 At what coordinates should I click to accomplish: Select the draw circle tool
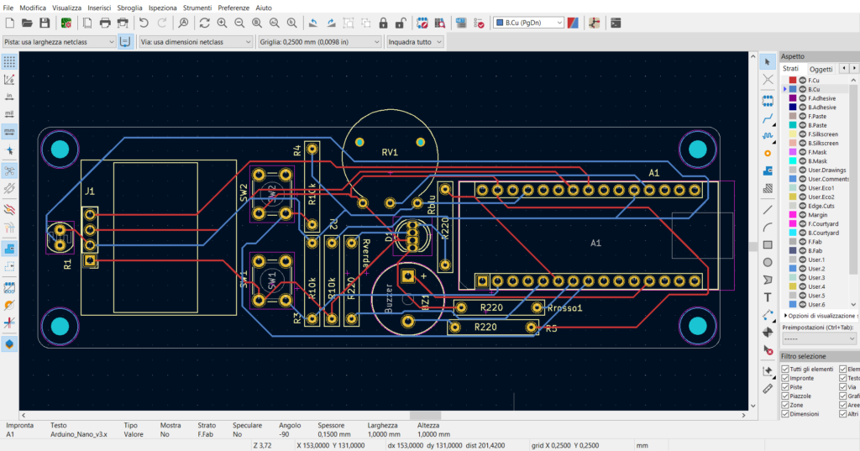pos(768,262)
